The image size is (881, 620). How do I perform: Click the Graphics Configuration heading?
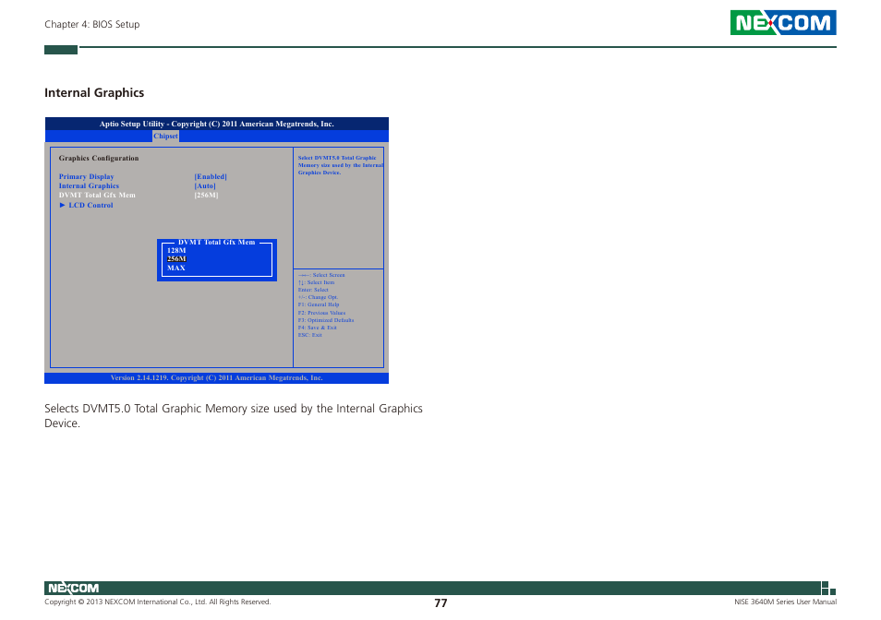pyautogui.click(x=99, y=158)
